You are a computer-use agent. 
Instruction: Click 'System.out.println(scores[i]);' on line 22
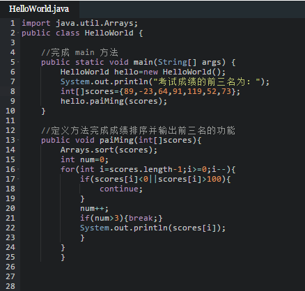click(x=152, y=228)
